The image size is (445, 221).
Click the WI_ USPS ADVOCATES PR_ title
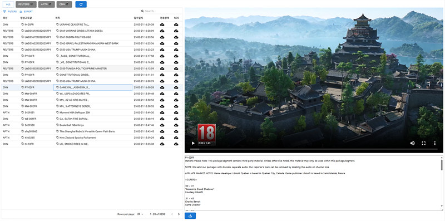point(75,94)
